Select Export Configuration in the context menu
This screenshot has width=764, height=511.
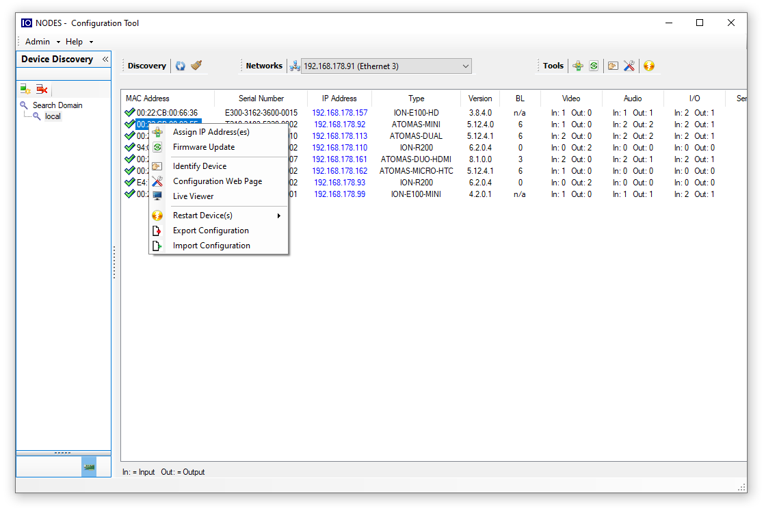(212, 231)
